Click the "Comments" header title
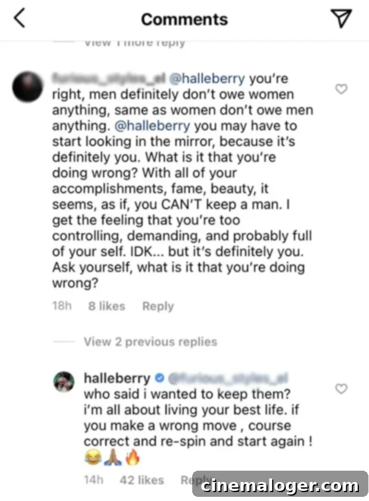The height and width of the screenshot is (501, 369). coord(185,19)
